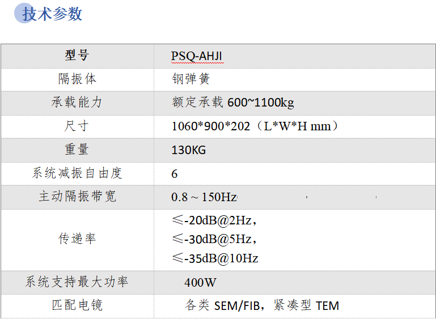This screenshot has width=436, height=319.
Task: Click the 1060*900*202 dimension value
Action: click(210, 126)
